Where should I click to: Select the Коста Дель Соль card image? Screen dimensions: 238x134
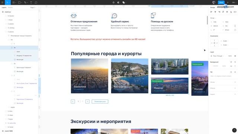tap(130, 76)
